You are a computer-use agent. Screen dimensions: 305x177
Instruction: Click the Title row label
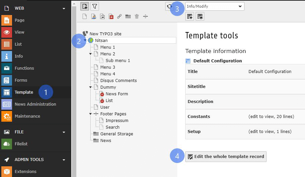(193, 72)
